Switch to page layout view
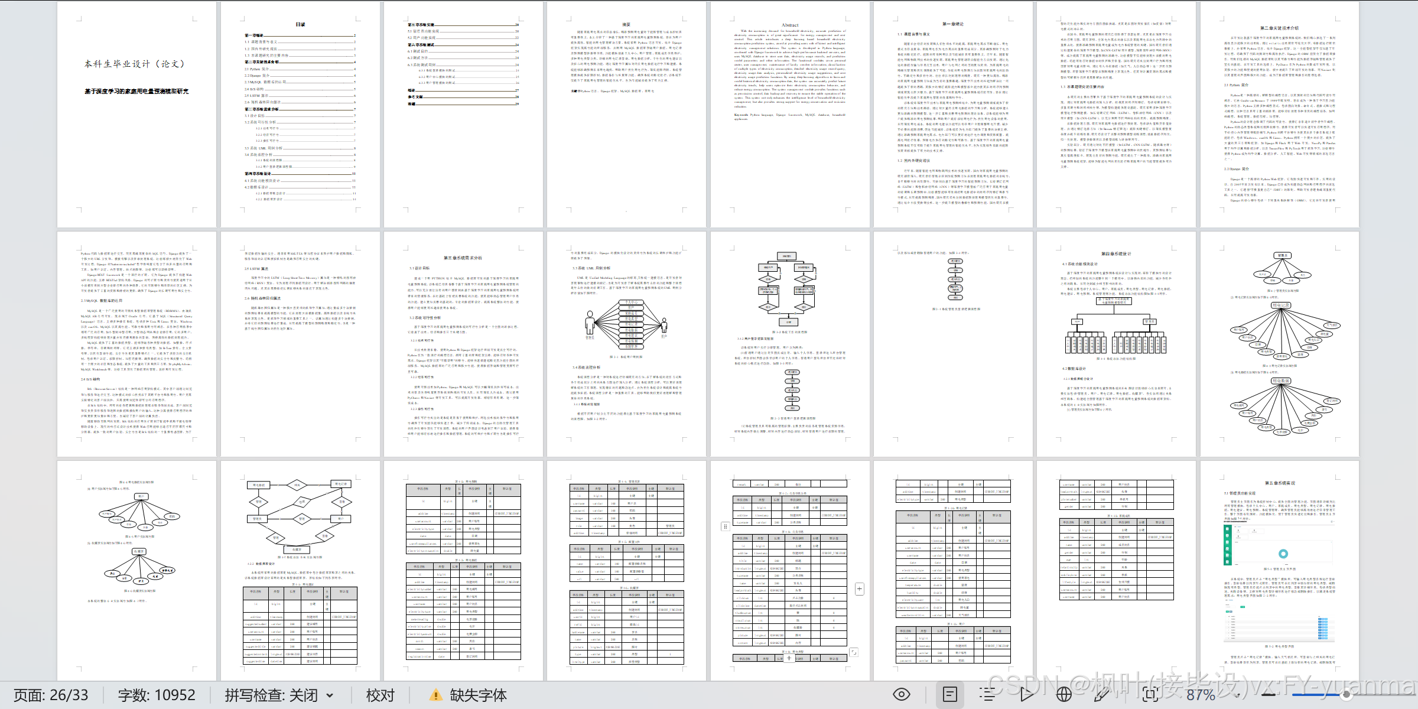This screenshot has height=709, width=1418. (950, 694)
